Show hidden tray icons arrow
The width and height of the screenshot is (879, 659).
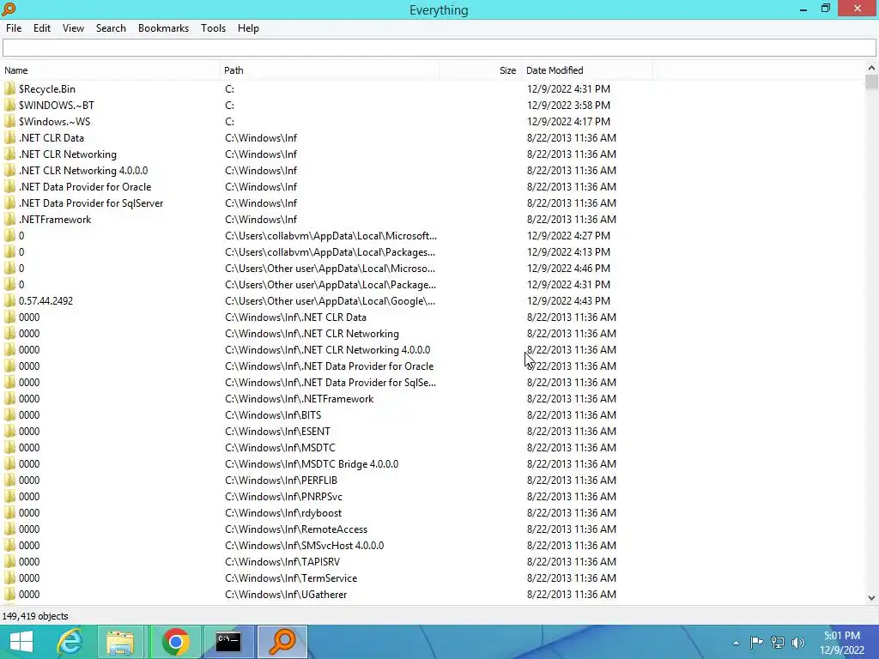coord(736,643)
